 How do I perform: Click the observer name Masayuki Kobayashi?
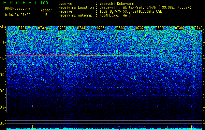(x=117, y=4)
